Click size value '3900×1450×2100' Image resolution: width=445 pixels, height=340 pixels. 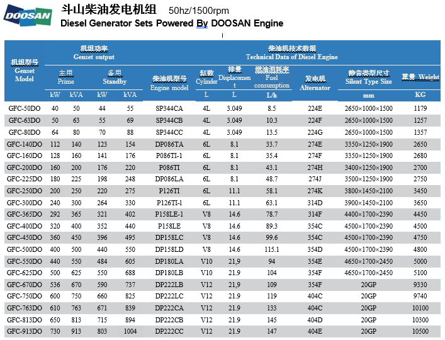(x=368, y=203)
